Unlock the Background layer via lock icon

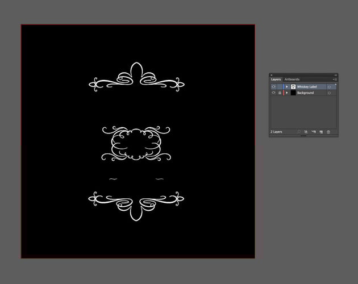tap(280, 93)
